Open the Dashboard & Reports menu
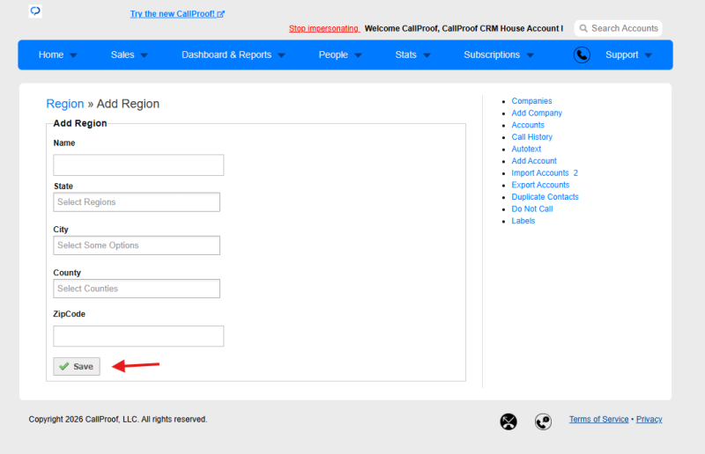 pyautogui.click(x=226, y=55)
